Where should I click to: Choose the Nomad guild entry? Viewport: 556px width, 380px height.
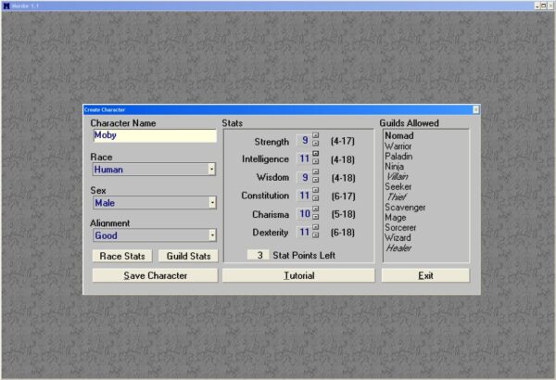tap(398, 135)
